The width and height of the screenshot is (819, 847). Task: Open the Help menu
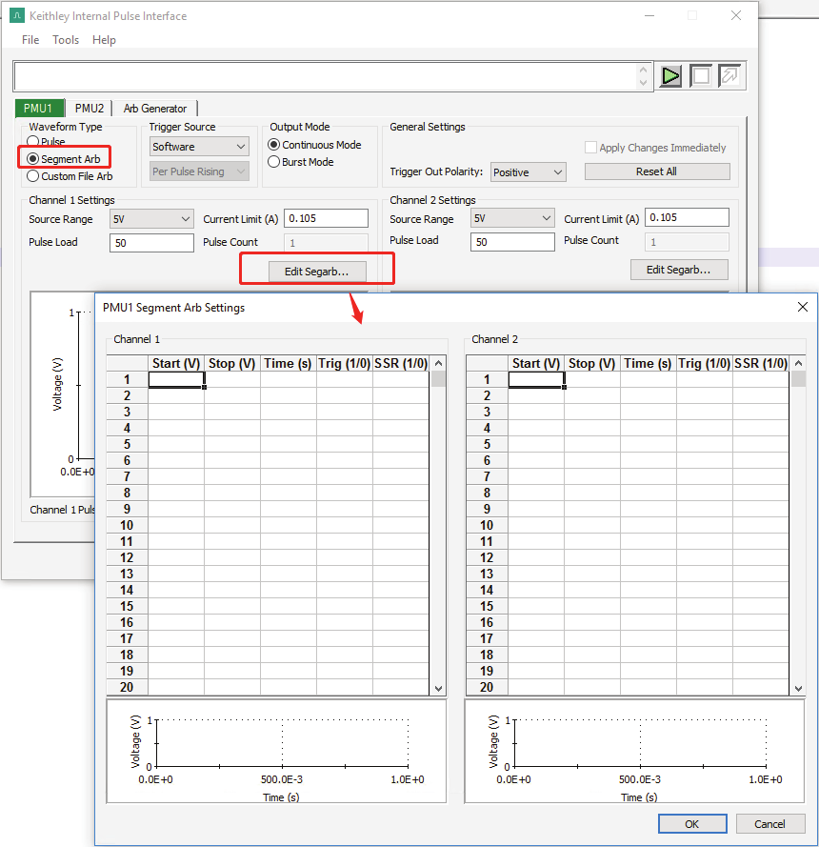click(x=104, y=39)
